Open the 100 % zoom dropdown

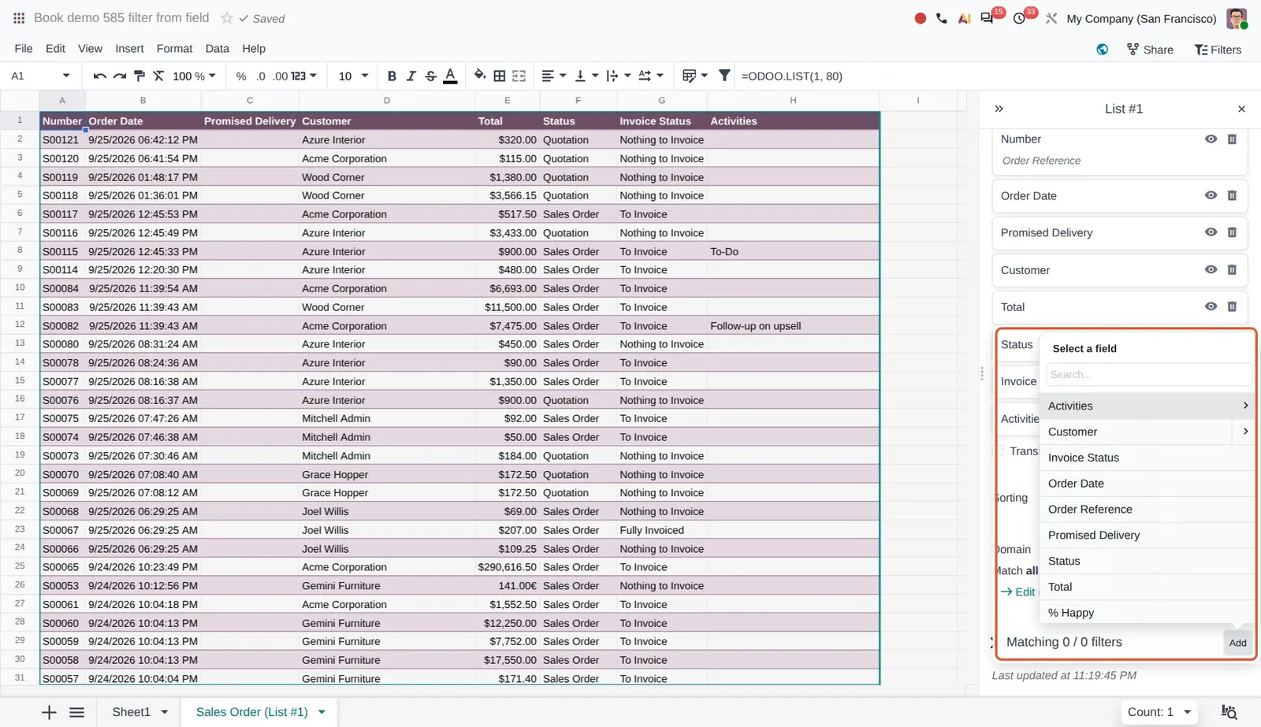click(x=194, y=76)
